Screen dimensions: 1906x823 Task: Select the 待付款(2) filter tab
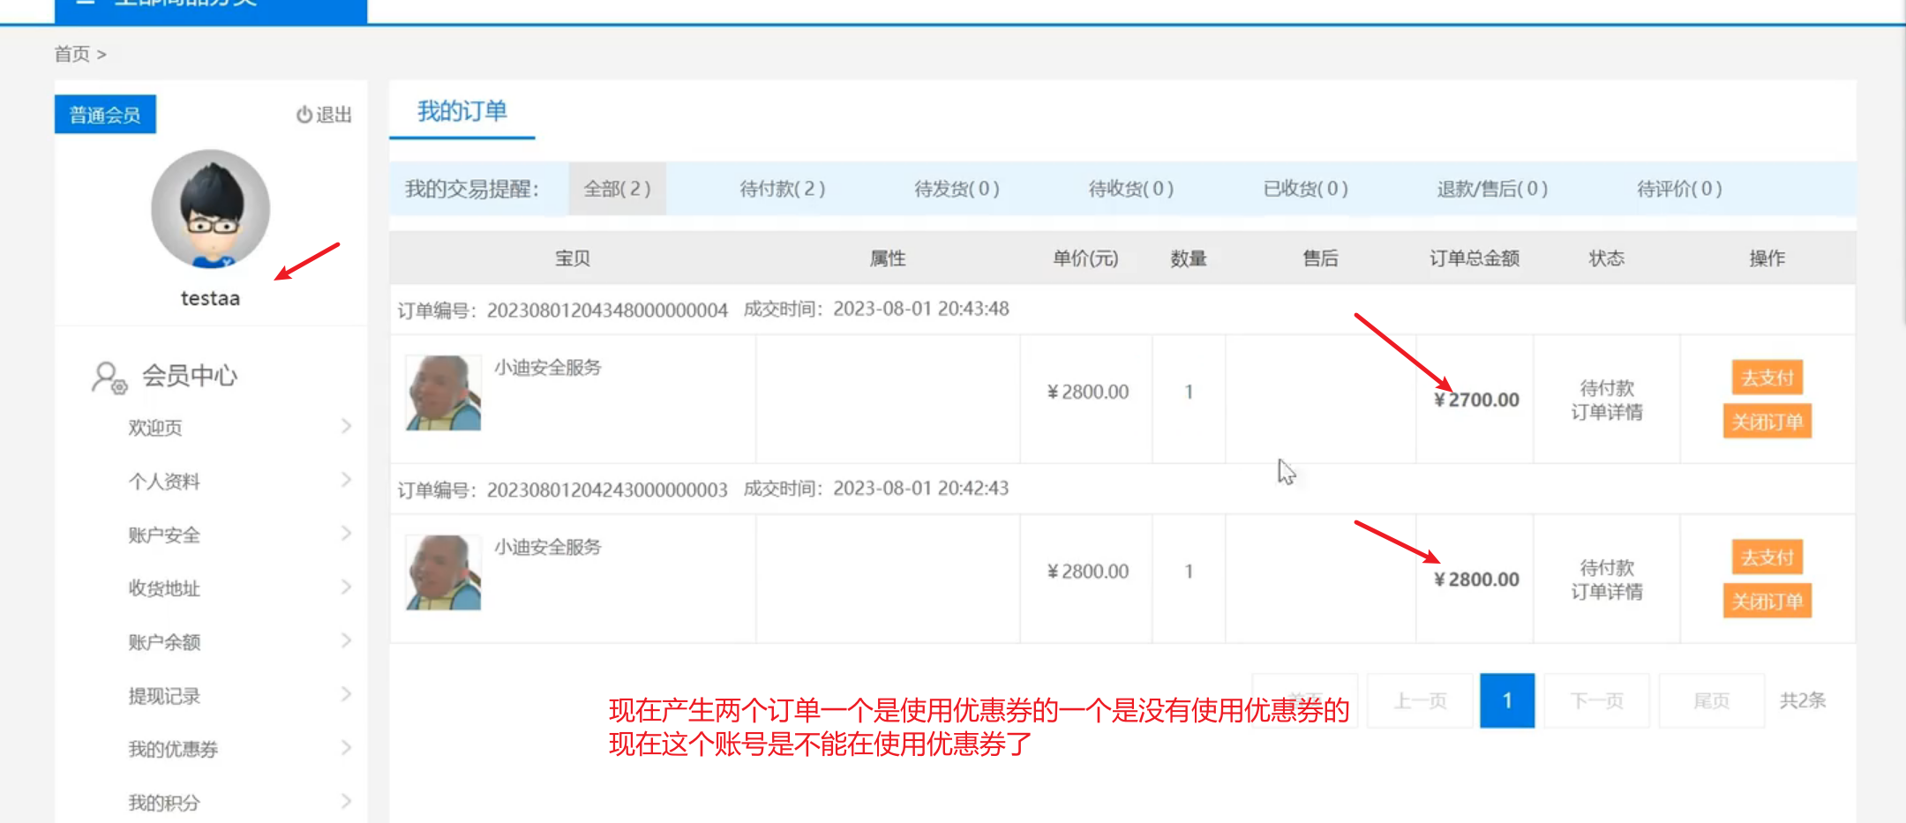tap(782, 189)
